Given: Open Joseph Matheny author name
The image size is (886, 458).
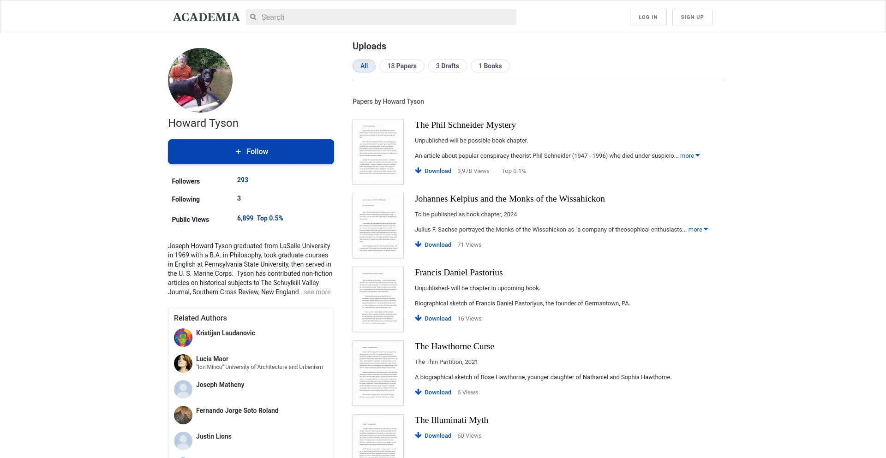Looking at the screenshot, I should click(220, 385).
